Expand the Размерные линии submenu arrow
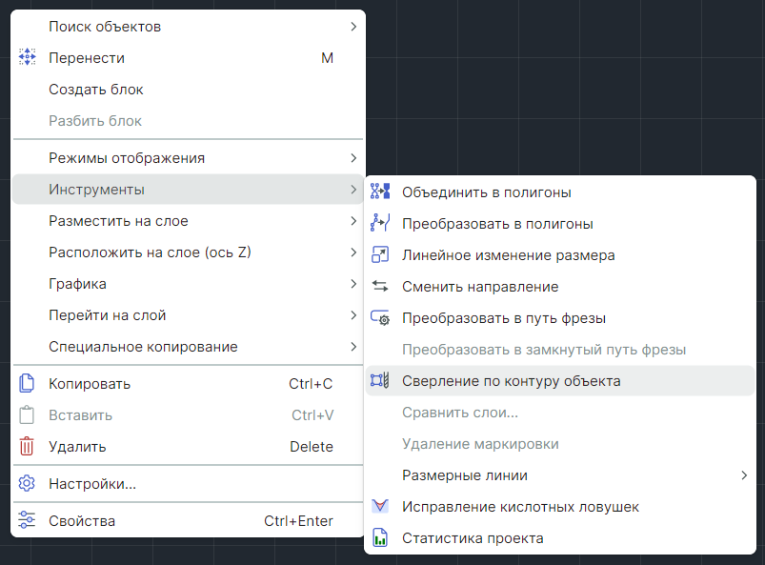 [744, 475]
